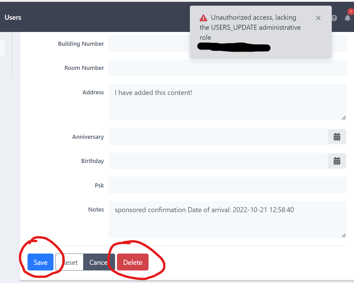Click the Psk label
Viewport: 354px width, 283px height.
(99, 185)
